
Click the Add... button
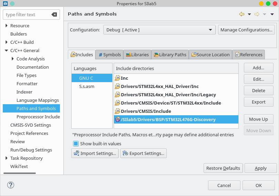point(258,68)
